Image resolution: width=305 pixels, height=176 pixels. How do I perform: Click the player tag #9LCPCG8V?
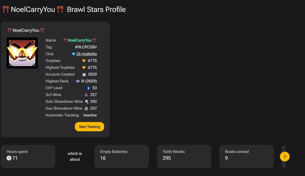click(x=86, y=47)
